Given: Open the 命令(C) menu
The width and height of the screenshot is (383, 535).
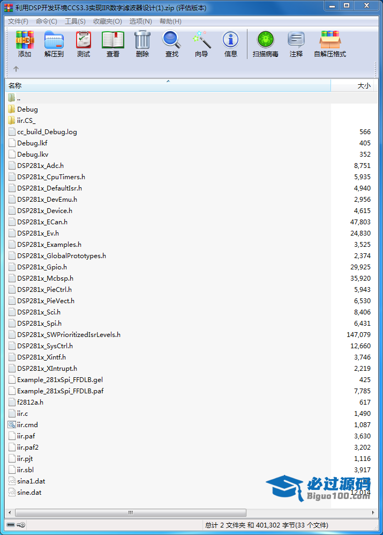Looking at the screenshot, I should (47, 21).
